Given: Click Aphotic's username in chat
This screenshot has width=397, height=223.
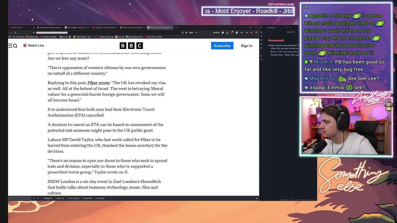Looking at the screenshot, I should tap(319, 16).
